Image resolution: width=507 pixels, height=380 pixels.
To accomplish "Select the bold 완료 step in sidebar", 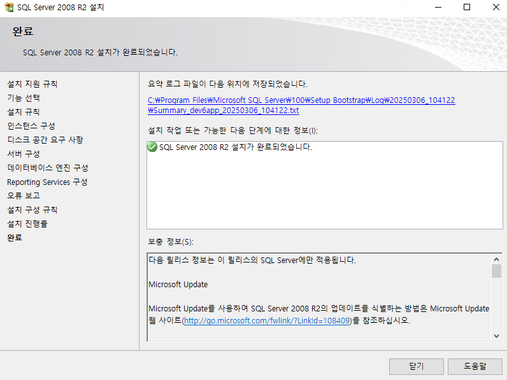I will pyautogui.click(x=15, y=238).
